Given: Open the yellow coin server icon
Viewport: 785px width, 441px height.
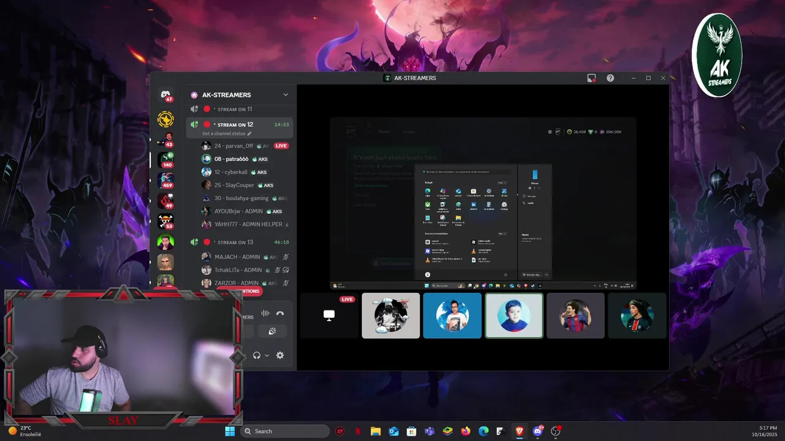Looking at the screenshot, I should (x=165, y=119).
